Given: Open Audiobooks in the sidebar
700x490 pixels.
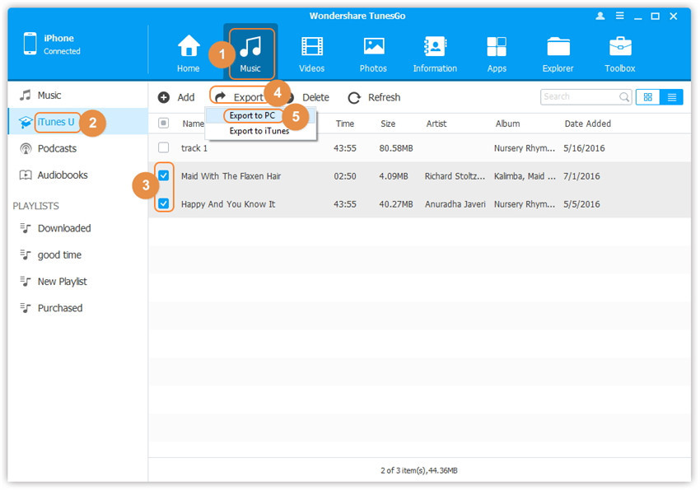Looking at the screenshot, I should pyautogui.click(x=77, y=175).
